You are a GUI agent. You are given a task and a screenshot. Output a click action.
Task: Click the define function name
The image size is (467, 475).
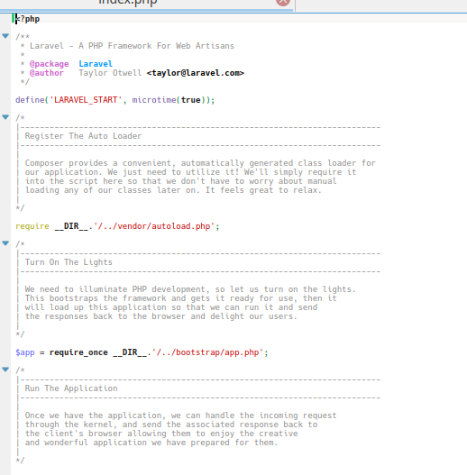30,100
